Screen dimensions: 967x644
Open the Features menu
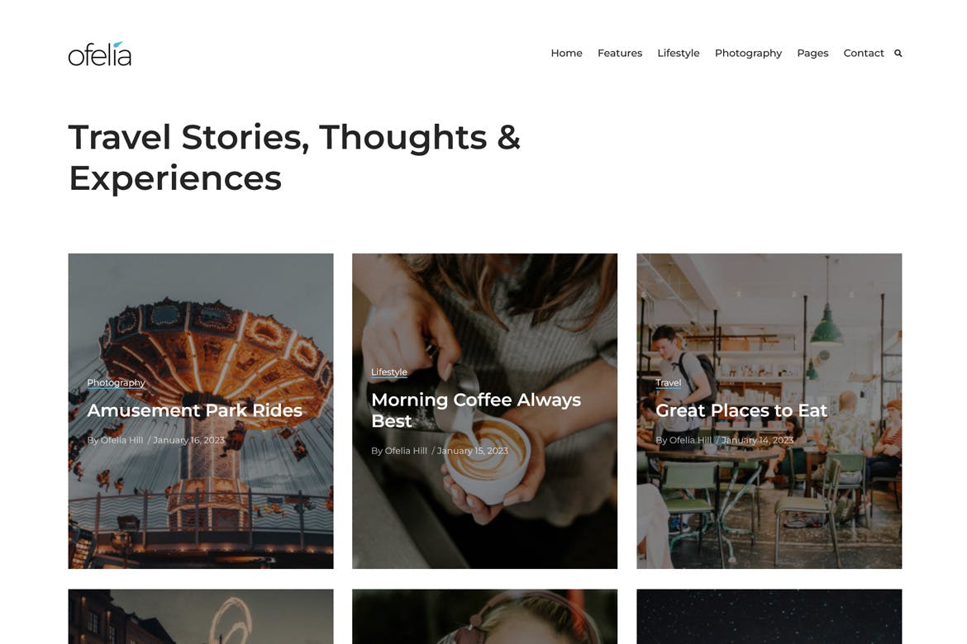[620, 53]
